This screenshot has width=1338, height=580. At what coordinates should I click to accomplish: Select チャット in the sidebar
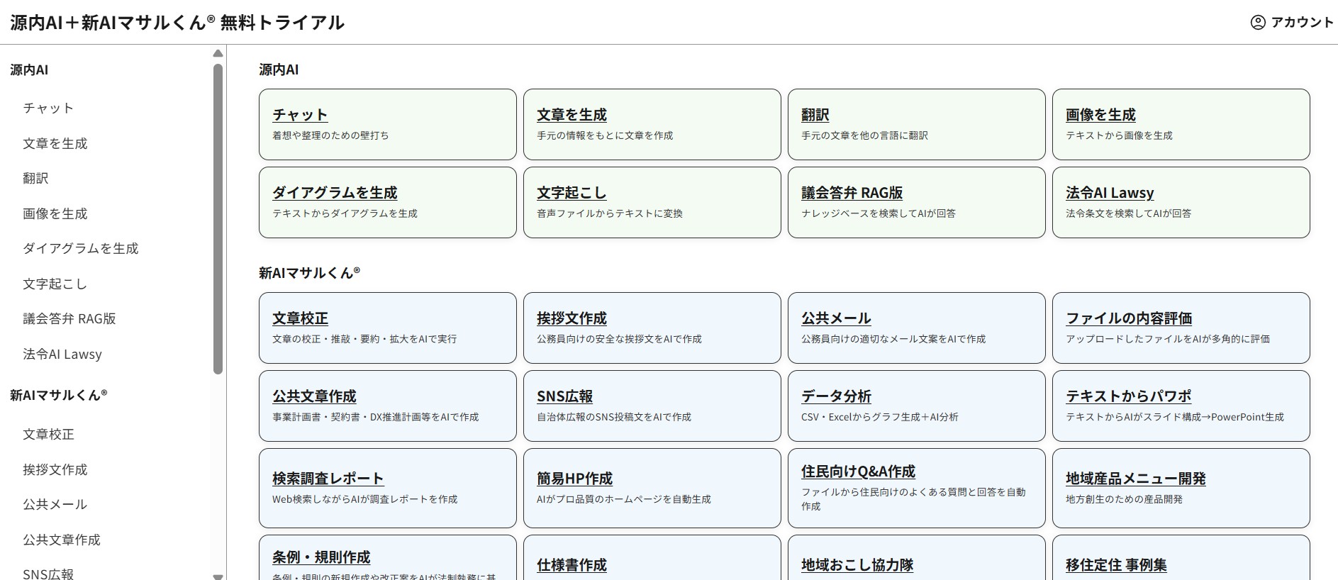point(48,108)
